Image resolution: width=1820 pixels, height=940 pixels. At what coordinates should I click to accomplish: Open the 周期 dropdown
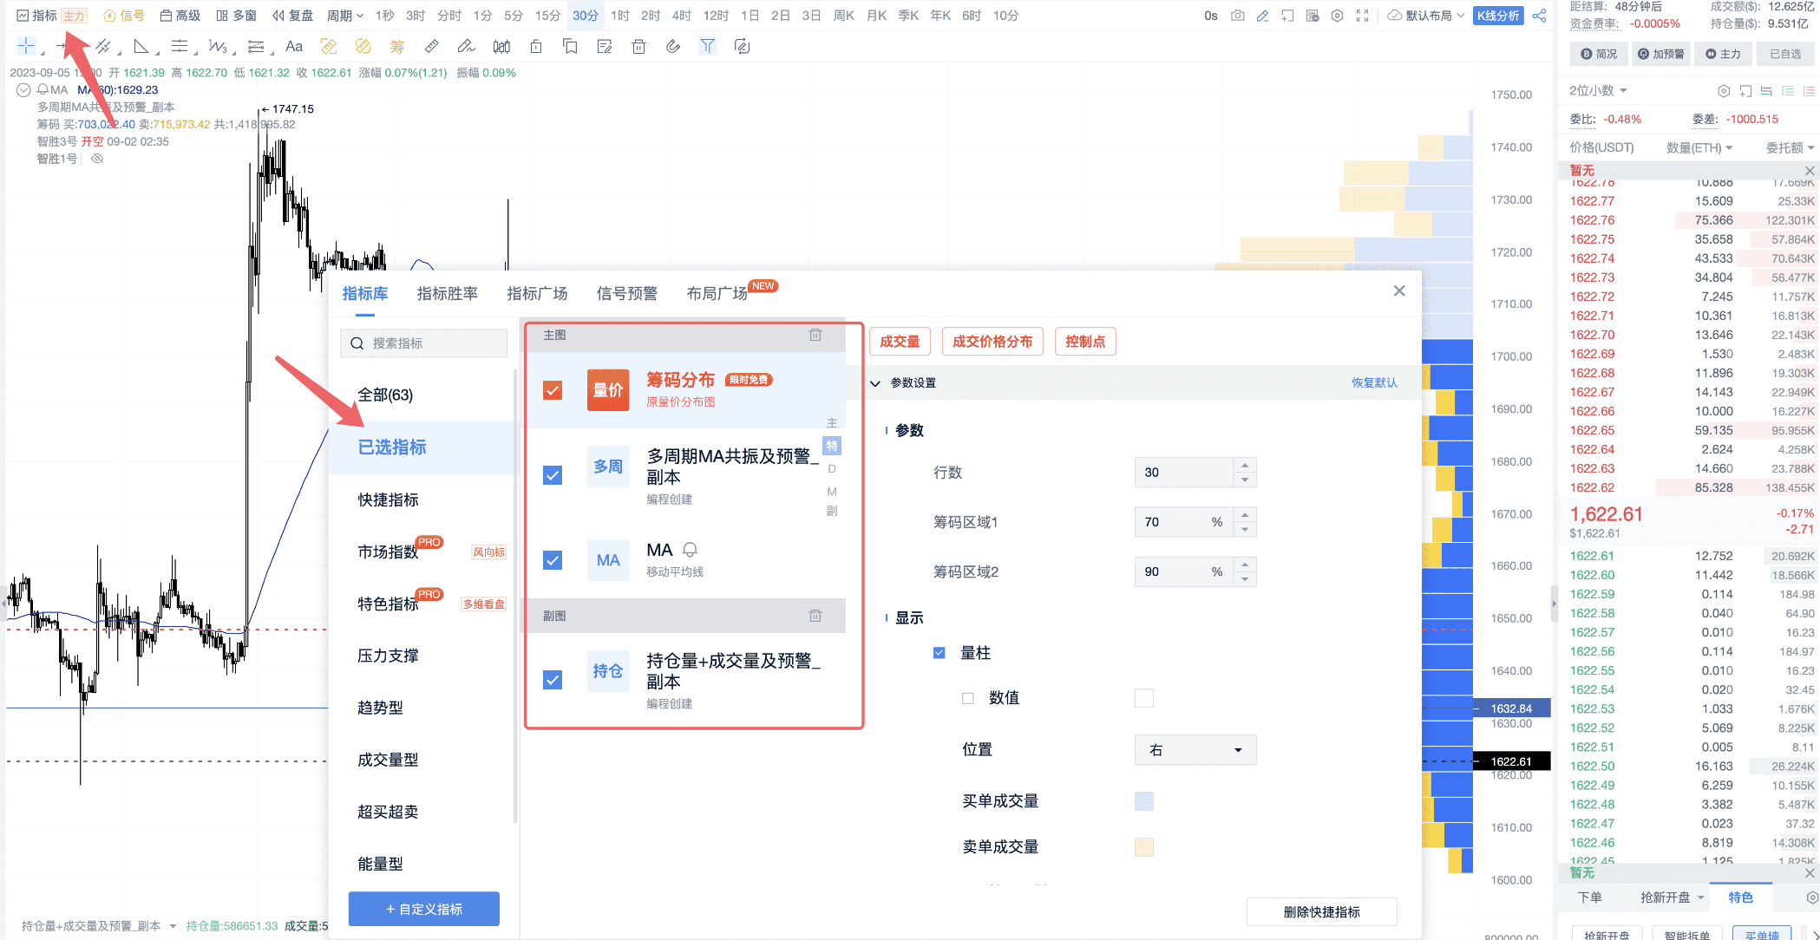[345, 16]
